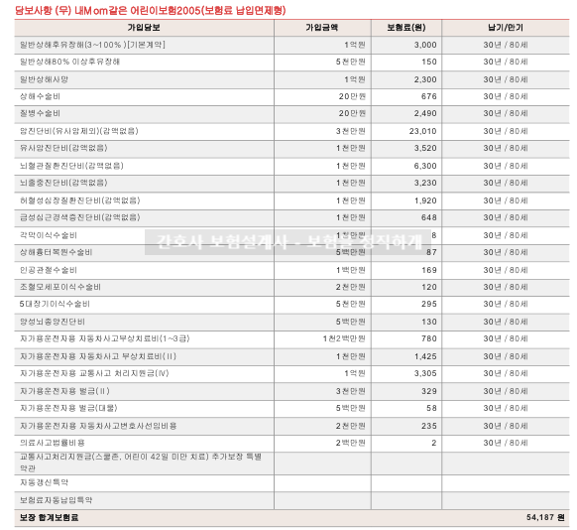Select the '일반상해사망' coverage name
The image size is (577, 530).
(x=44, y=79)
